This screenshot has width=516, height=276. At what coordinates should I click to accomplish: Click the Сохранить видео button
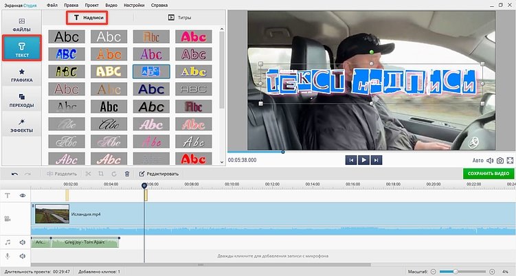click(x=489, y=174)
